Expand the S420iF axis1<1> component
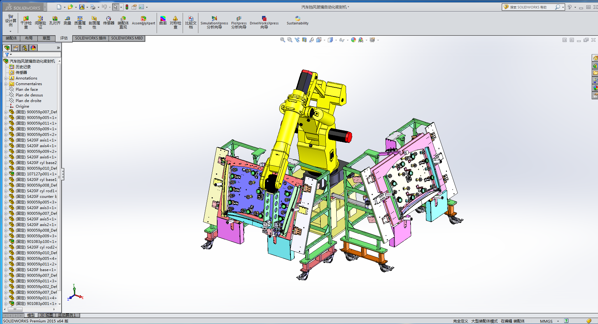Image resolution: width=598 pixels, height=324 pixels. tap(6, 140)
